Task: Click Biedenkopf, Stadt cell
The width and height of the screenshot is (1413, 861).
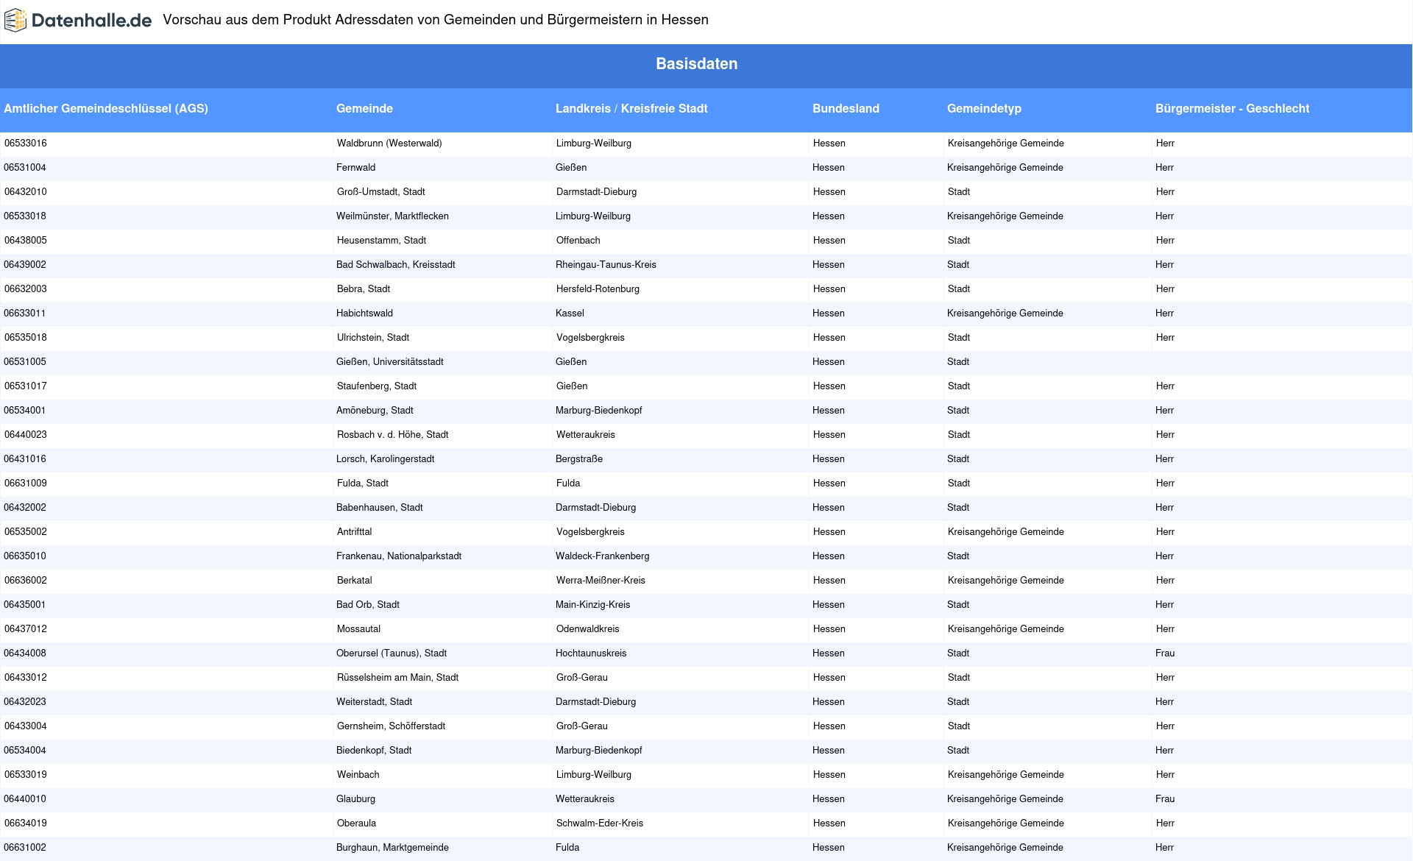Action: 374,751
